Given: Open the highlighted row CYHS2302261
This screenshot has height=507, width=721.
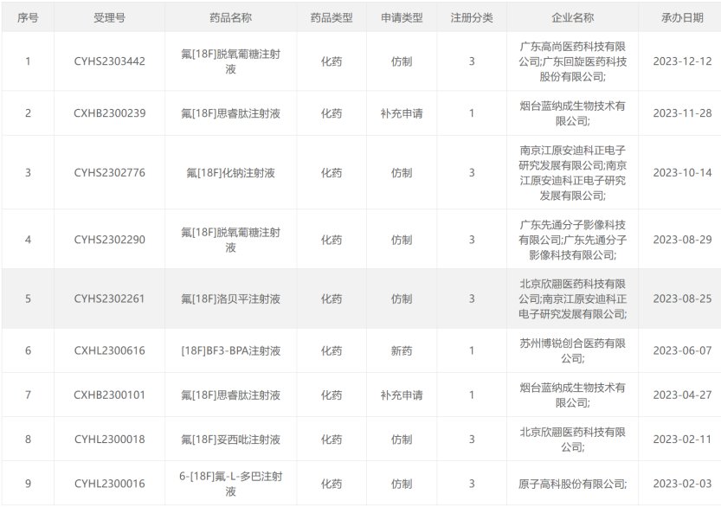Looking at the screenshot, I should [x=109, y=298].
